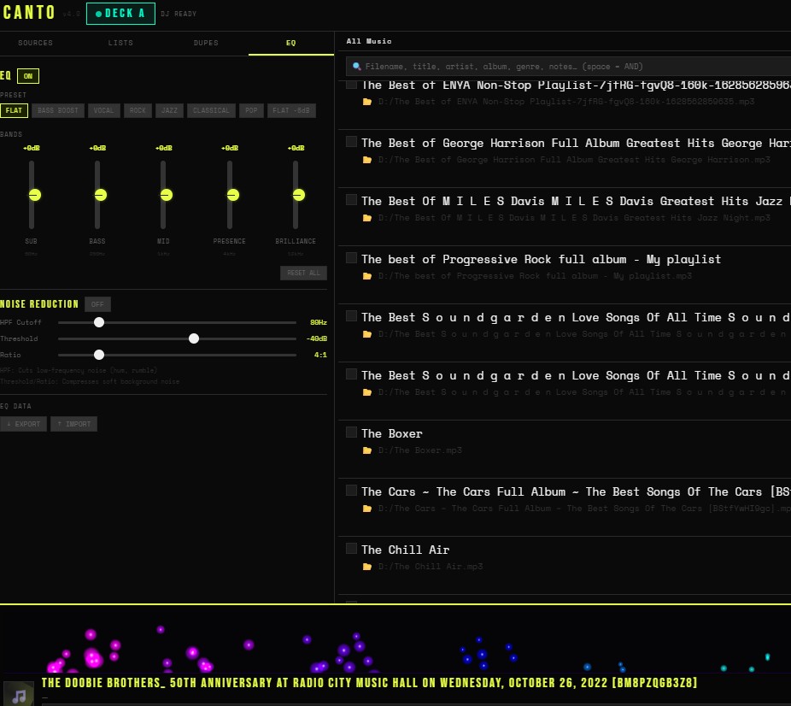Click the Mid band slider knob

point(167,195)
